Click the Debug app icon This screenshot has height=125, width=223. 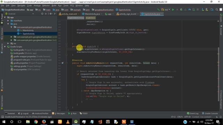click(181, 10)
